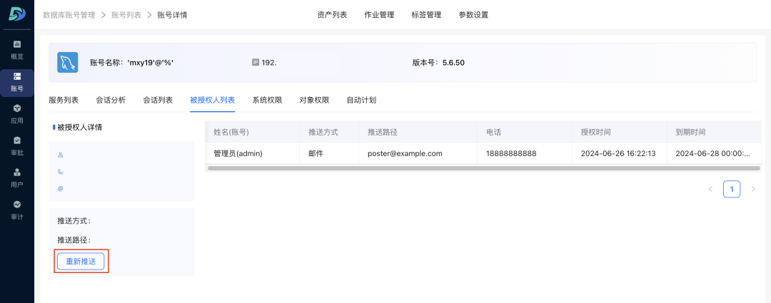Click the phone icon in 被授权人详情
771x303 pixels.
pos(61,172)
